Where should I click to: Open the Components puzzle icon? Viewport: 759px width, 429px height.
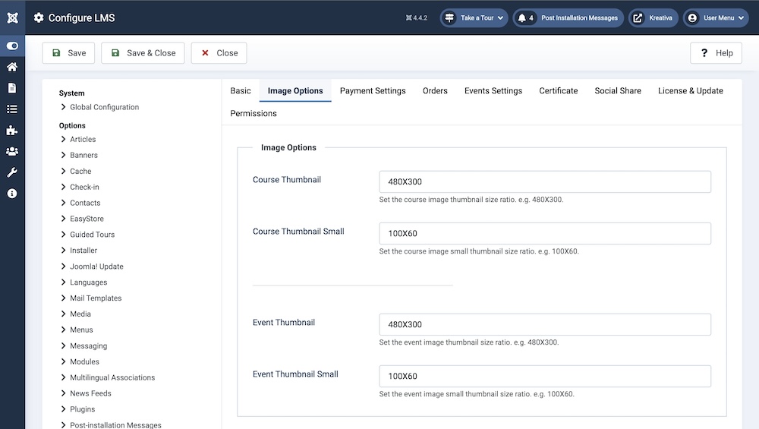click(x=12, y=131)
